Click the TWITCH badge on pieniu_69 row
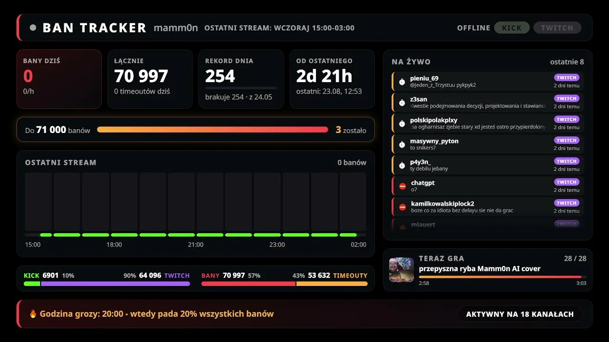This screenshot has width=609, height=342. pyautogui.click(x=567, y=77)
